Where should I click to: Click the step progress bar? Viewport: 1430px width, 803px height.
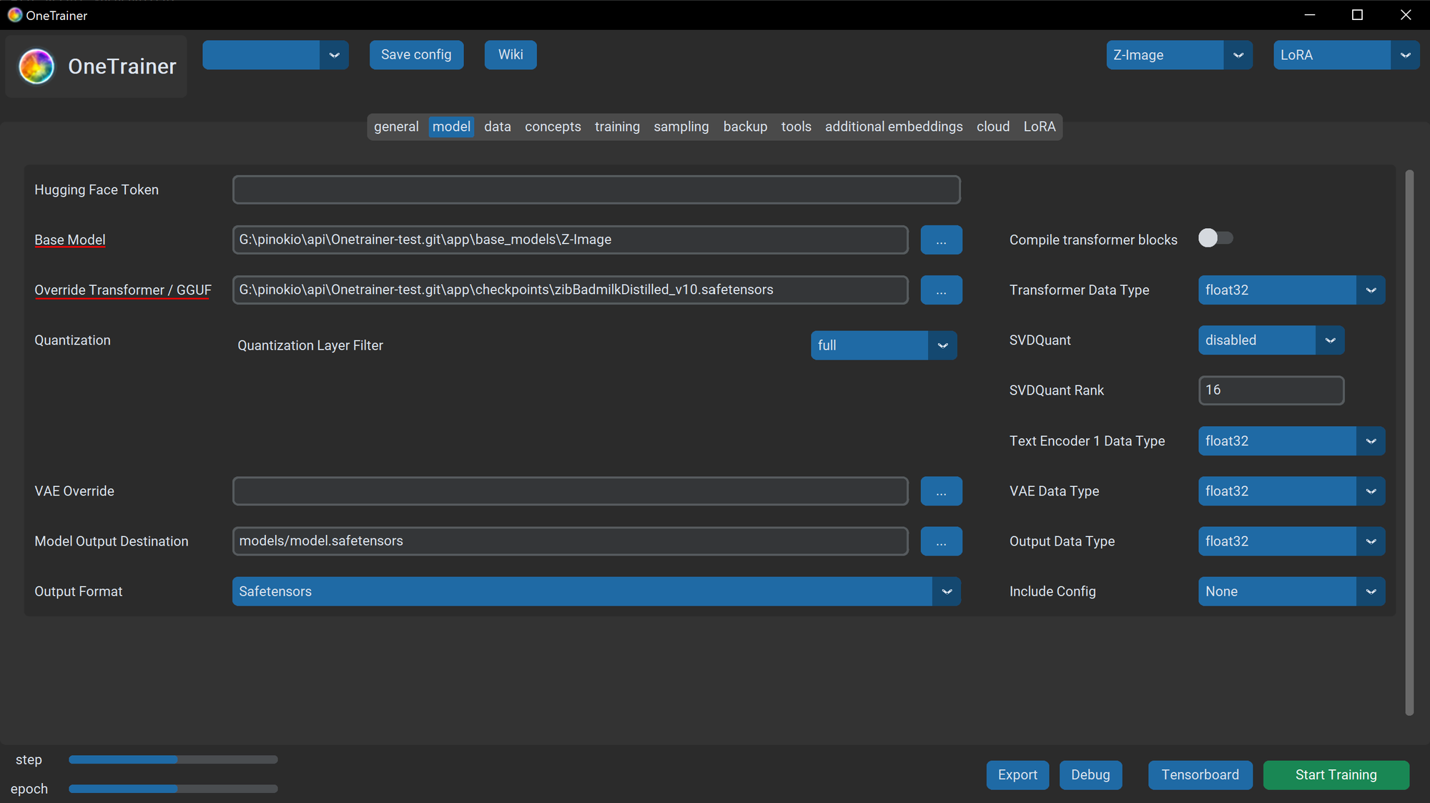click(173, 759)
